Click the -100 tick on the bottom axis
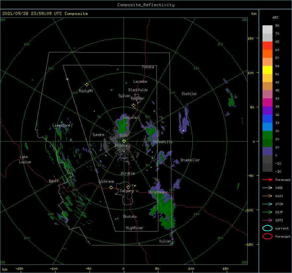This screenshot has height=273, width=292. (x=54, y=268)
